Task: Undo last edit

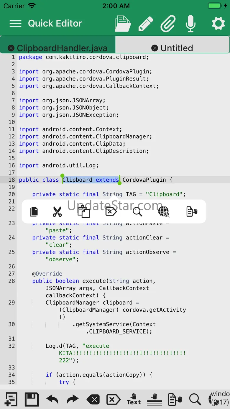Action: pos(52,400)
